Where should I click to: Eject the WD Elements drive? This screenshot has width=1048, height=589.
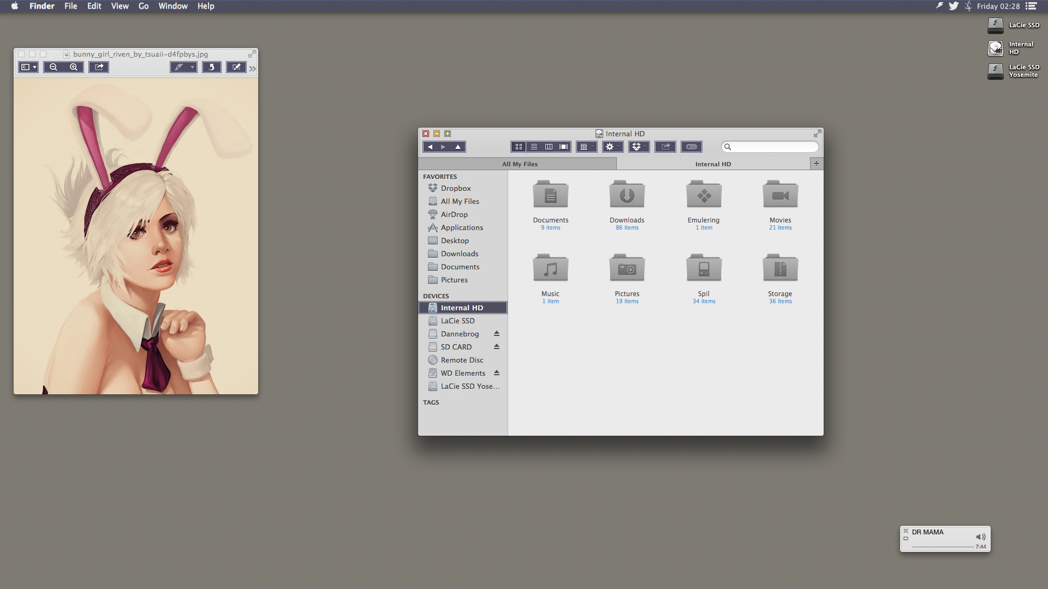coord(497,373)
